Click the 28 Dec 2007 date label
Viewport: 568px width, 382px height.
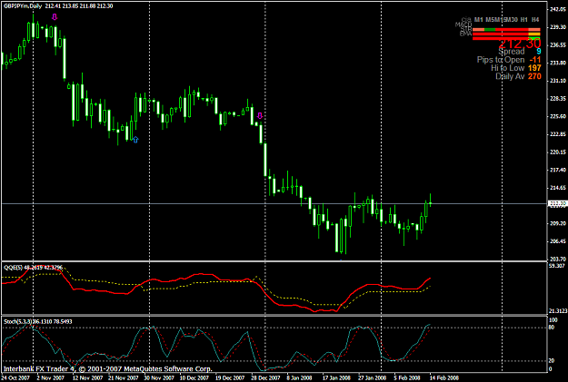265,378
